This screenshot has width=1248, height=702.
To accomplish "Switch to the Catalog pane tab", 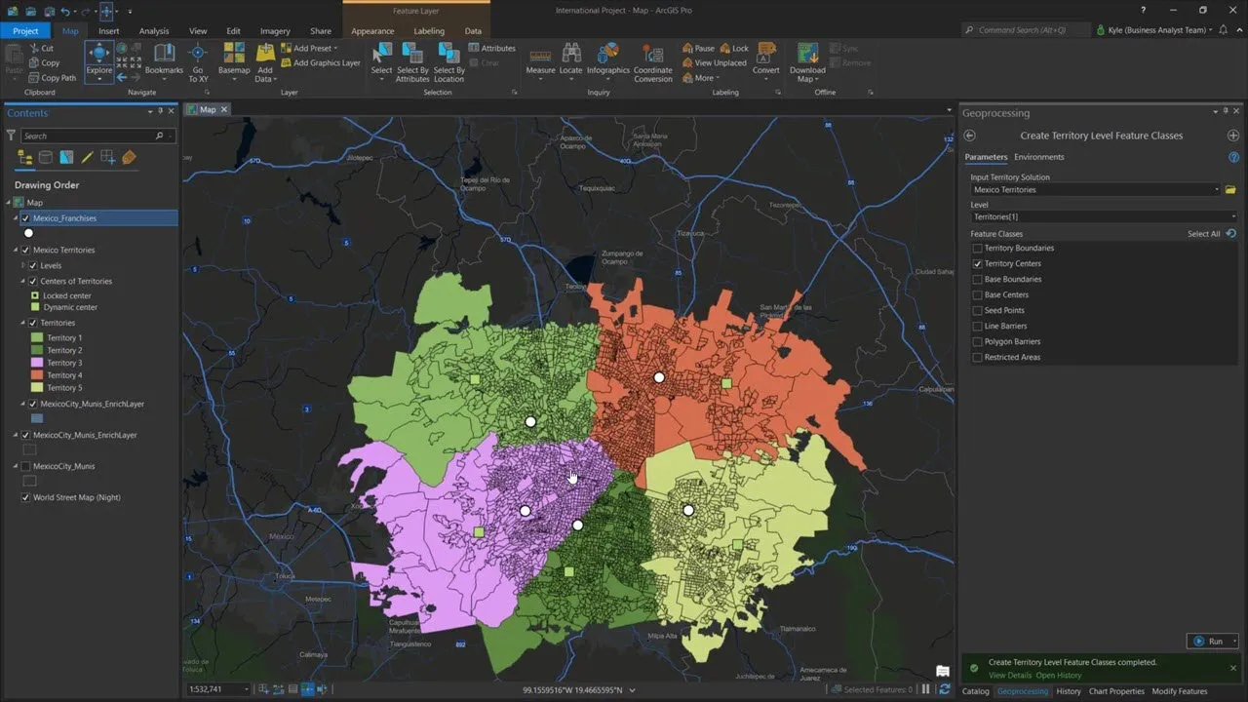I will (976, 691).
